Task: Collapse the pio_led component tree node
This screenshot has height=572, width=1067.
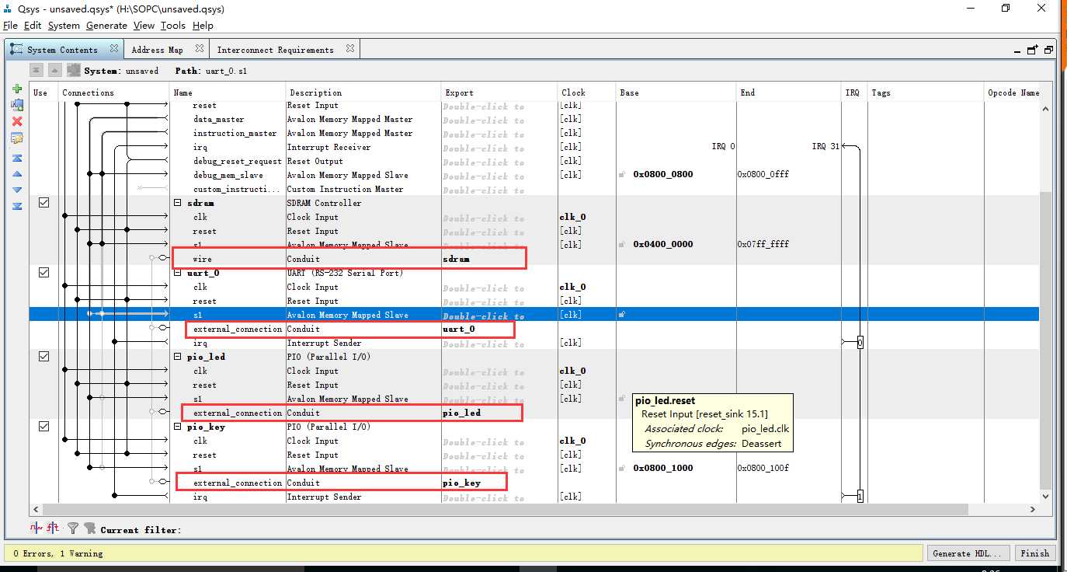Action: coord(178,357)
